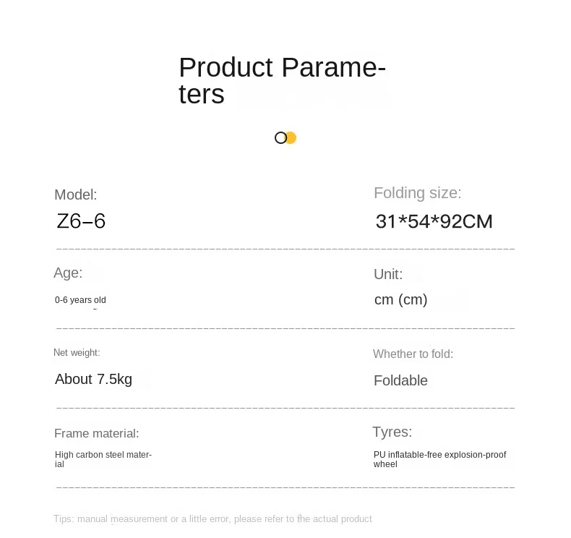The width and height of the screenshot is (571, 538).
Task: Click the Foldable value
Action: coord(400,380)
